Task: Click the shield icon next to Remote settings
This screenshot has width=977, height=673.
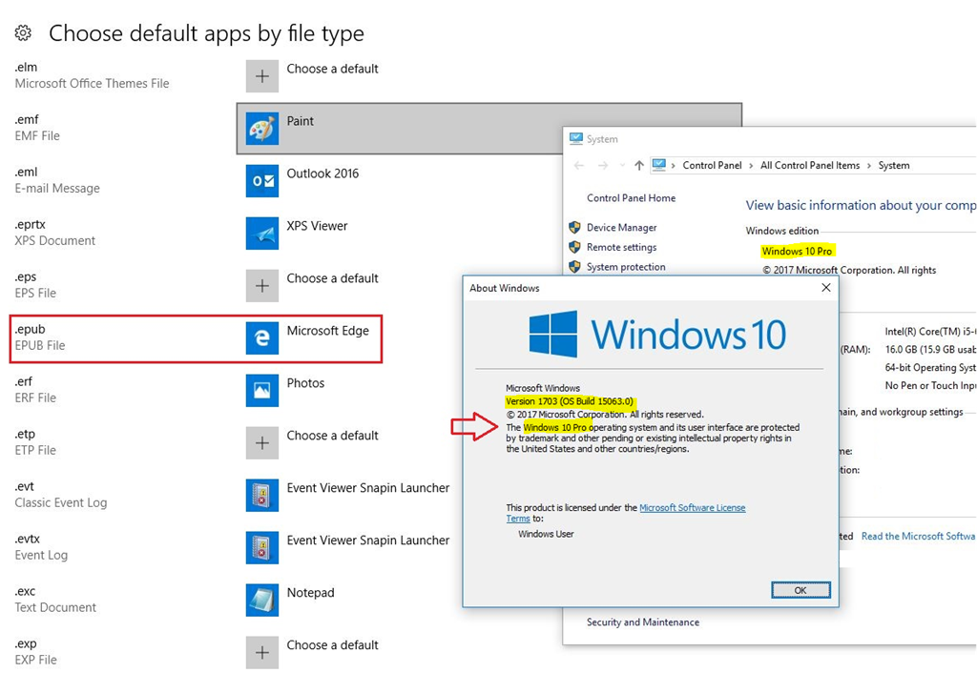Action: click(x=574, y=247)
